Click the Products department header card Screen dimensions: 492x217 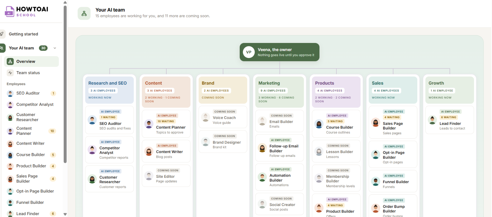[x=336, y=92]
